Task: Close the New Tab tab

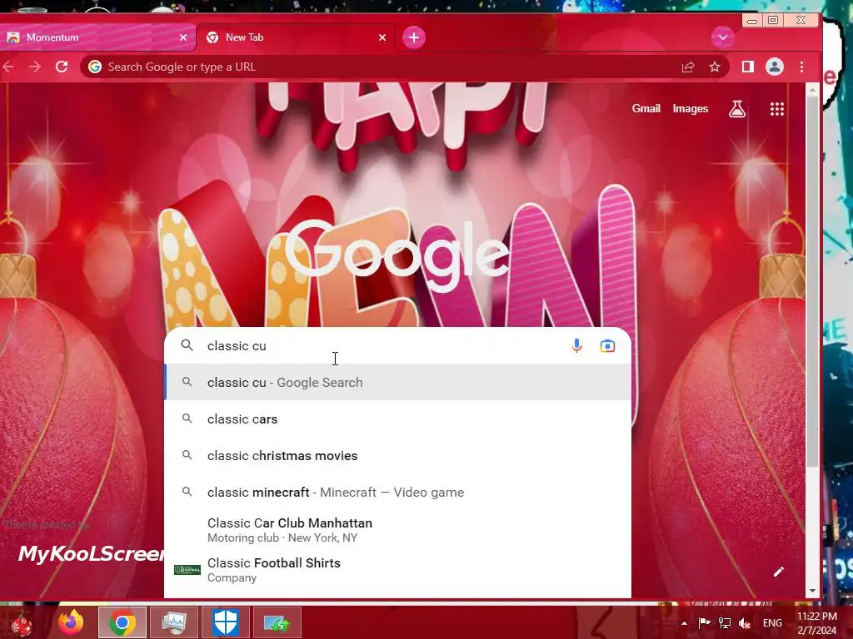Action: pos(382,37)
